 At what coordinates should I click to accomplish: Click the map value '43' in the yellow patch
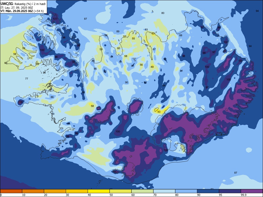click(159, 112)
